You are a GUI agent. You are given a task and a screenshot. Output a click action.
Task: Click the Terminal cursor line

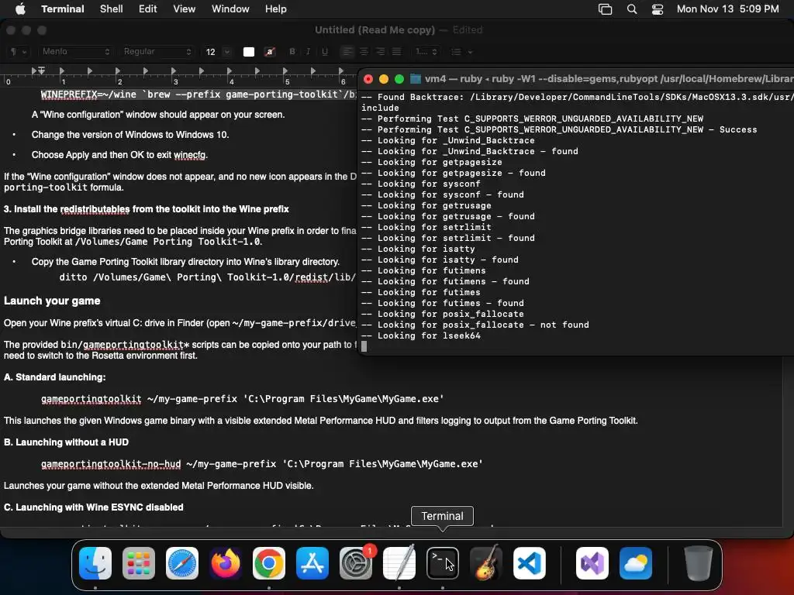click(x=364, y=346)
